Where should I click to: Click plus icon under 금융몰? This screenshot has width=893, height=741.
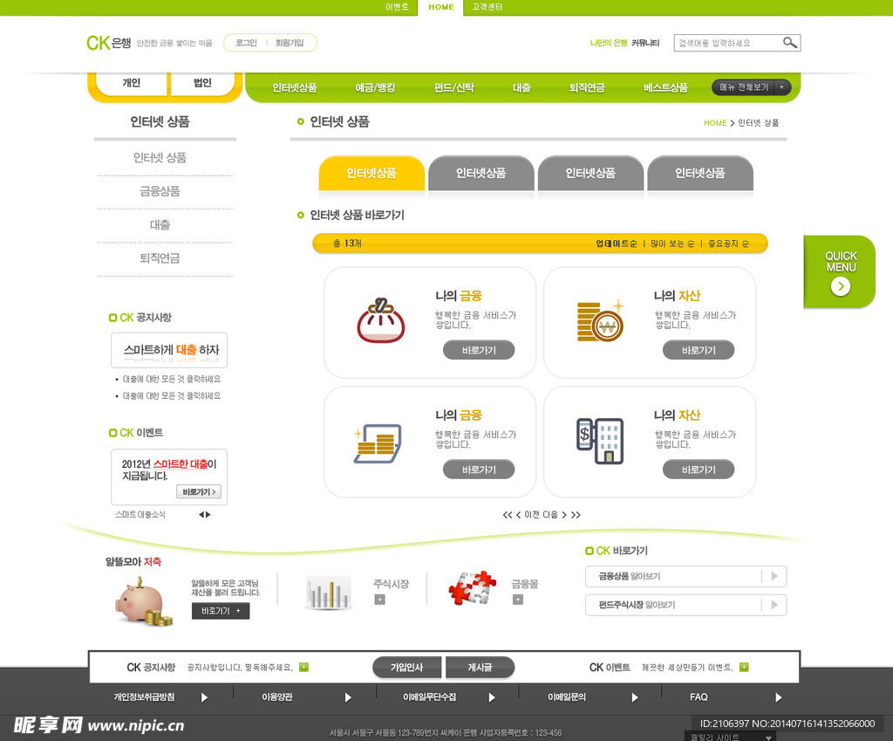coord(518,600)
